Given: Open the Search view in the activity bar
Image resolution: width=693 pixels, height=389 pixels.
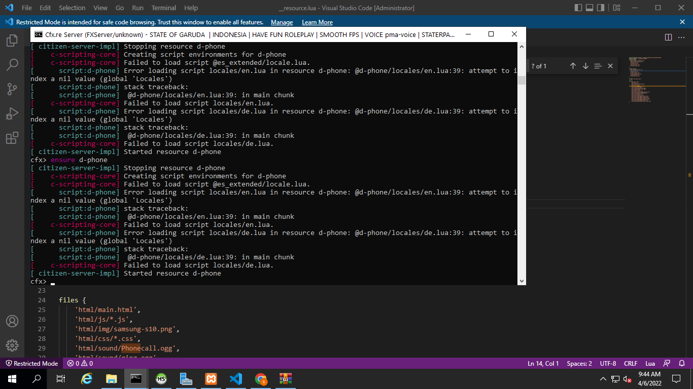Looking at the screenshot, I should 12,65.
